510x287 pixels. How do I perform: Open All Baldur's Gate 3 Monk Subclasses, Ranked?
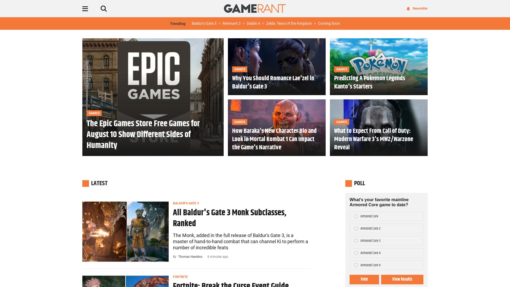229,218
